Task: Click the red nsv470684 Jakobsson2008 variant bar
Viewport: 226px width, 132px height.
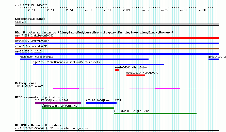Action: [117, 38]
